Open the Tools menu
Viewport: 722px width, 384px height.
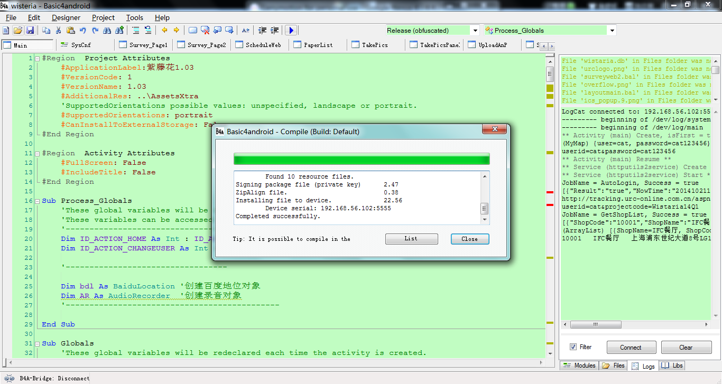point(135,17)
